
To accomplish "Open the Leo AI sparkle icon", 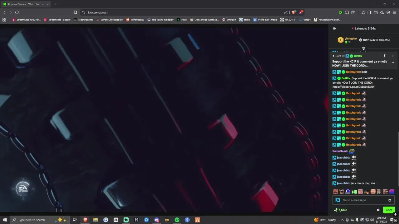I will click(382, 12).
